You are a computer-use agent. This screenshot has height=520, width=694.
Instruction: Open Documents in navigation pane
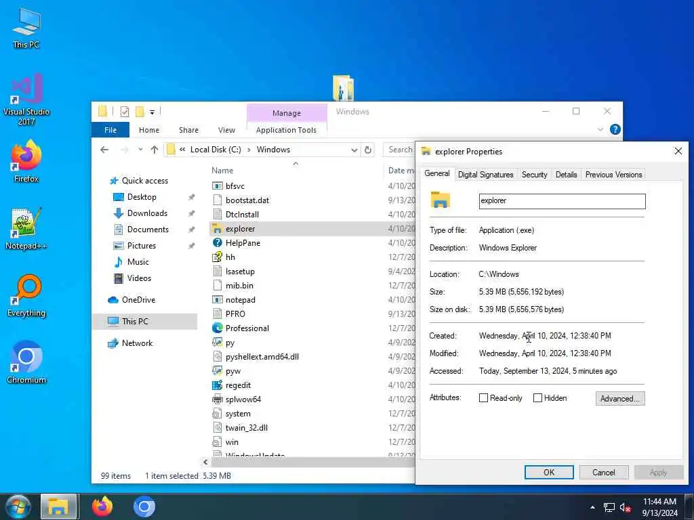[x=148, y=230]
